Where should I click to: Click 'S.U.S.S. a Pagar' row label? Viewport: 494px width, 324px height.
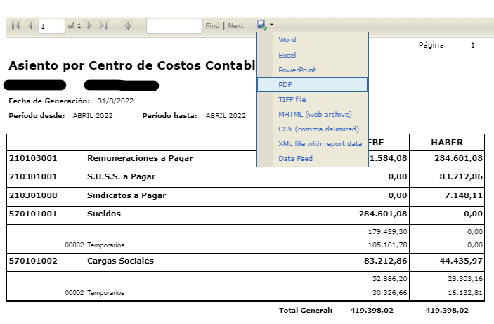[x=122, y=176]
